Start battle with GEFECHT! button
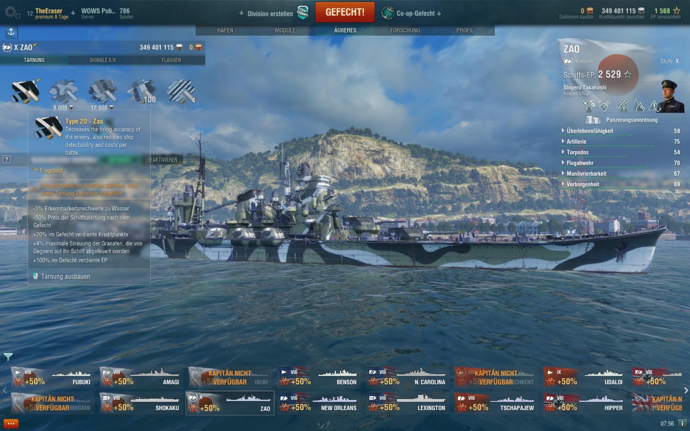 pos(345,12)
